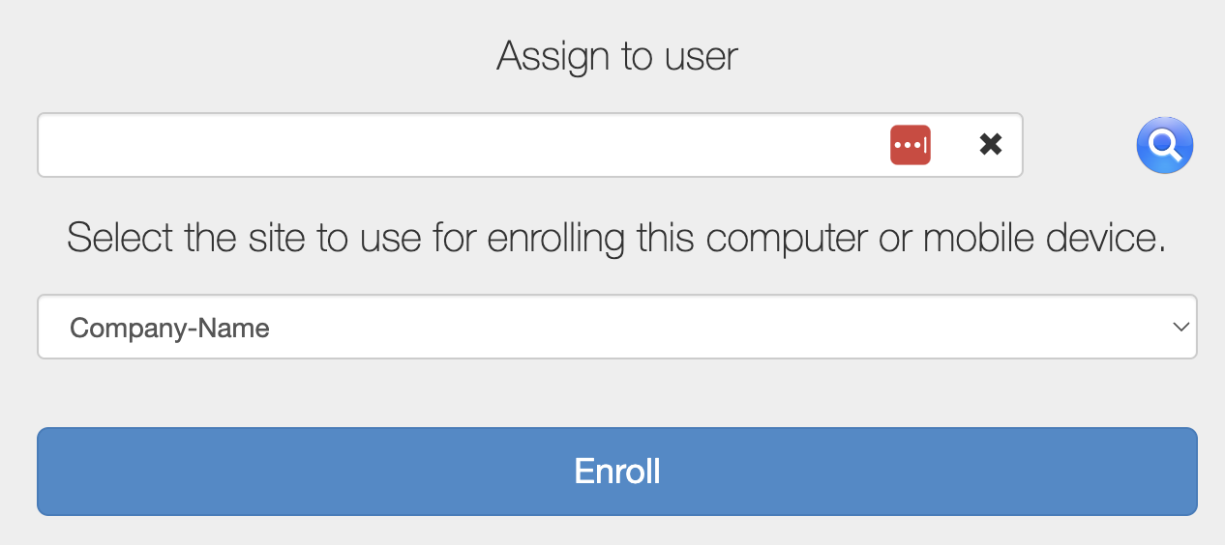
Task: Open the Company-Name site dropdown
Action: tap(616, 327)
